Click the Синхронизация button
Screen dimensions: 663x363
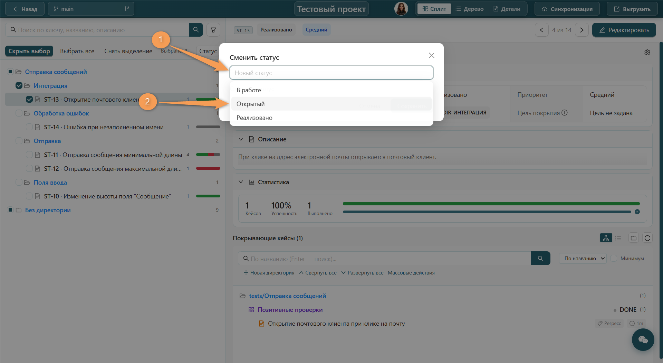(567, 9)
